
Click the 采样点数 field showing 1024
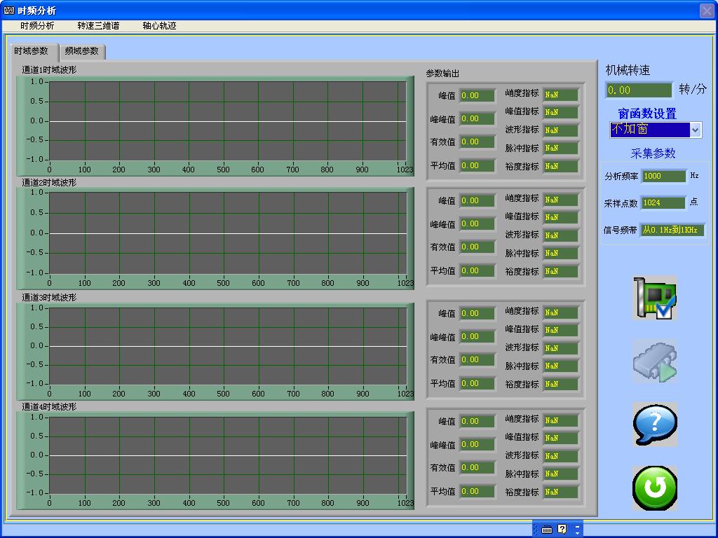663,203
